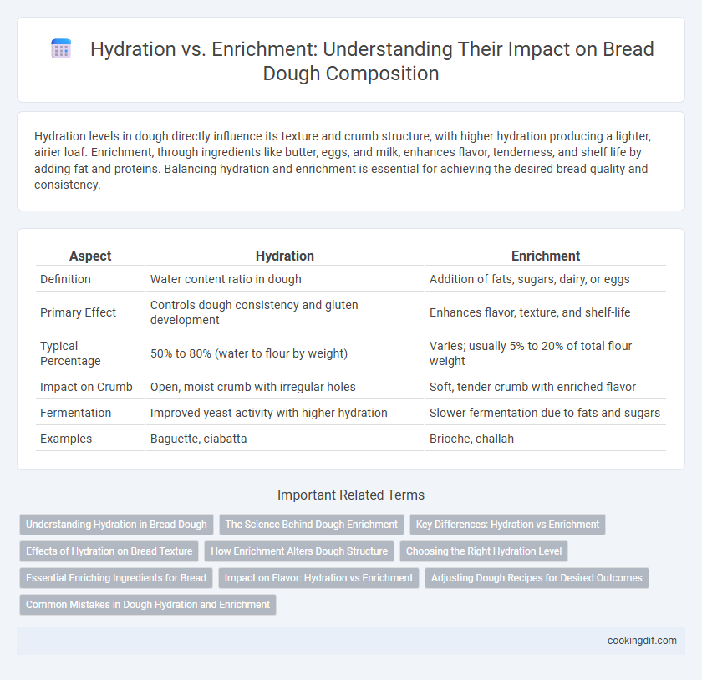
Task: Open Impact on Flavor: Hydration vs Enrichment
Action: pos(318,578)
